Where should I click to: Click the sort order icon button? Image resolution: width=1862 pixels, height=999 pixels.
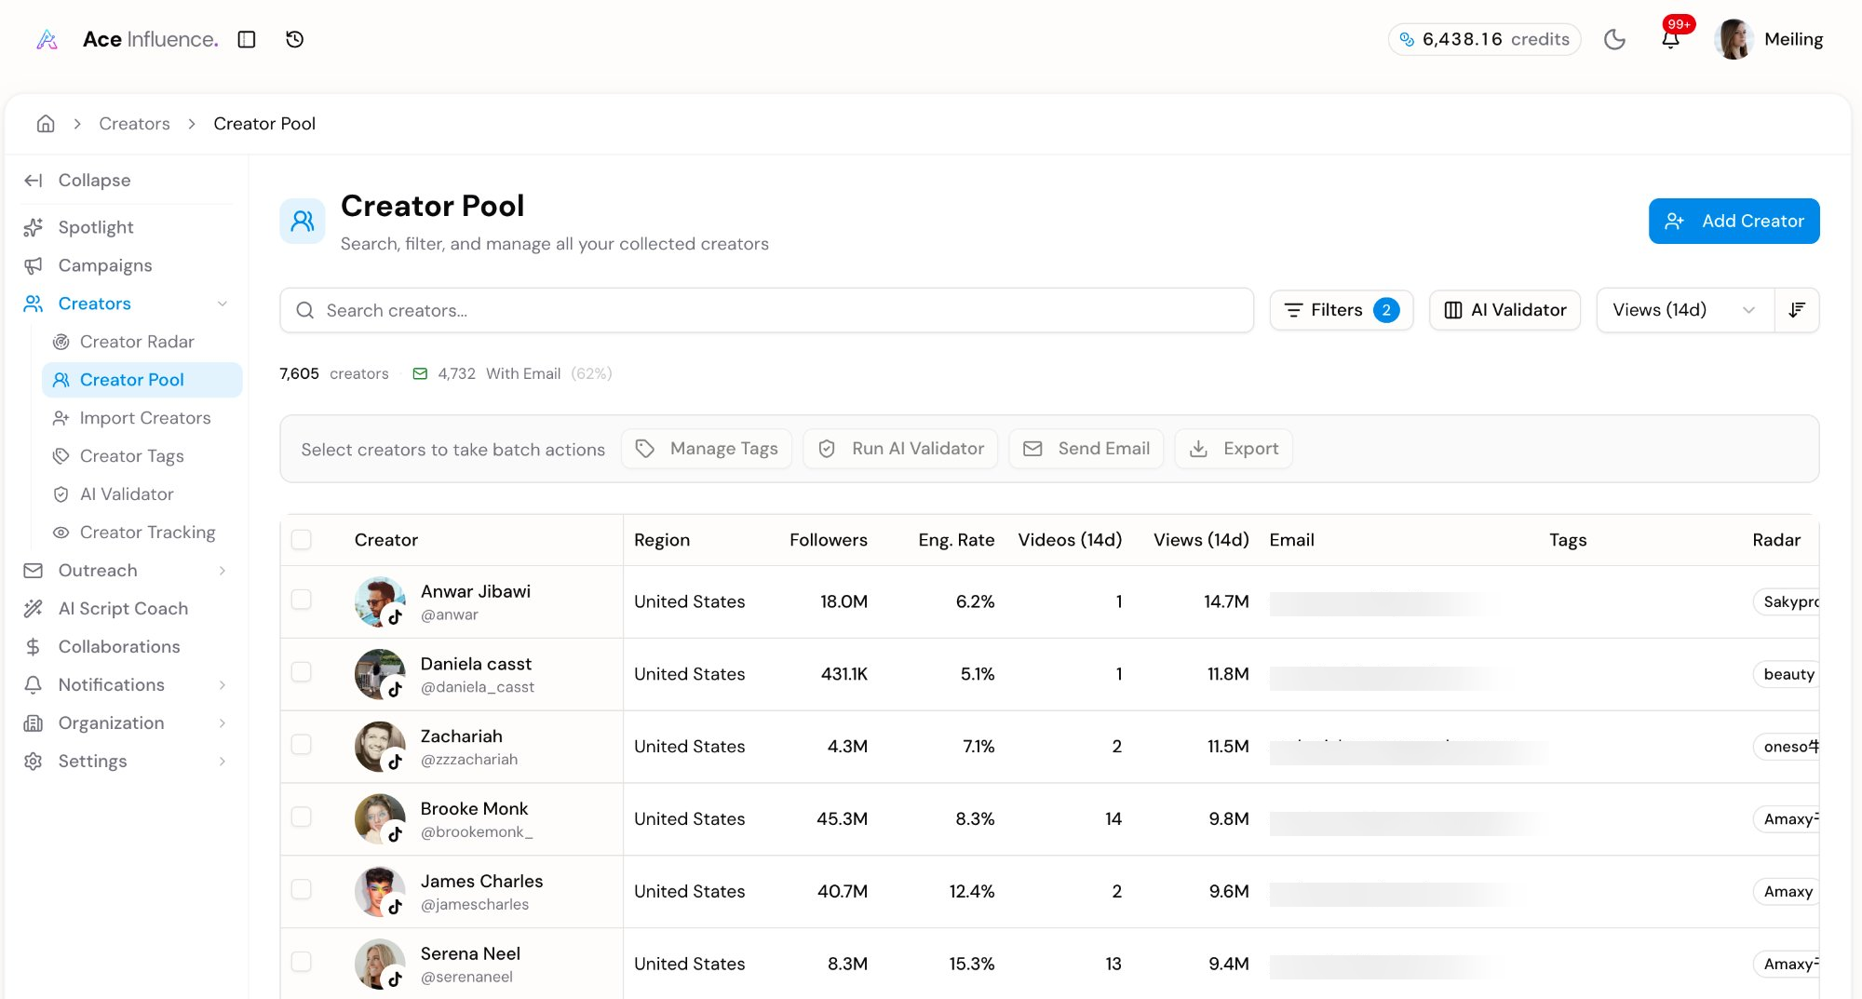[1797, 310]
